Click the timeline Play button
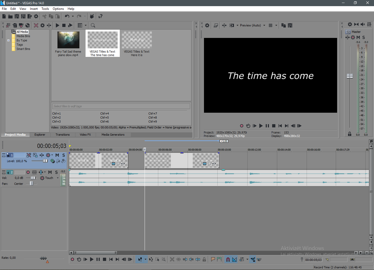This screenshot has height=270, width=374. point(92,259)
